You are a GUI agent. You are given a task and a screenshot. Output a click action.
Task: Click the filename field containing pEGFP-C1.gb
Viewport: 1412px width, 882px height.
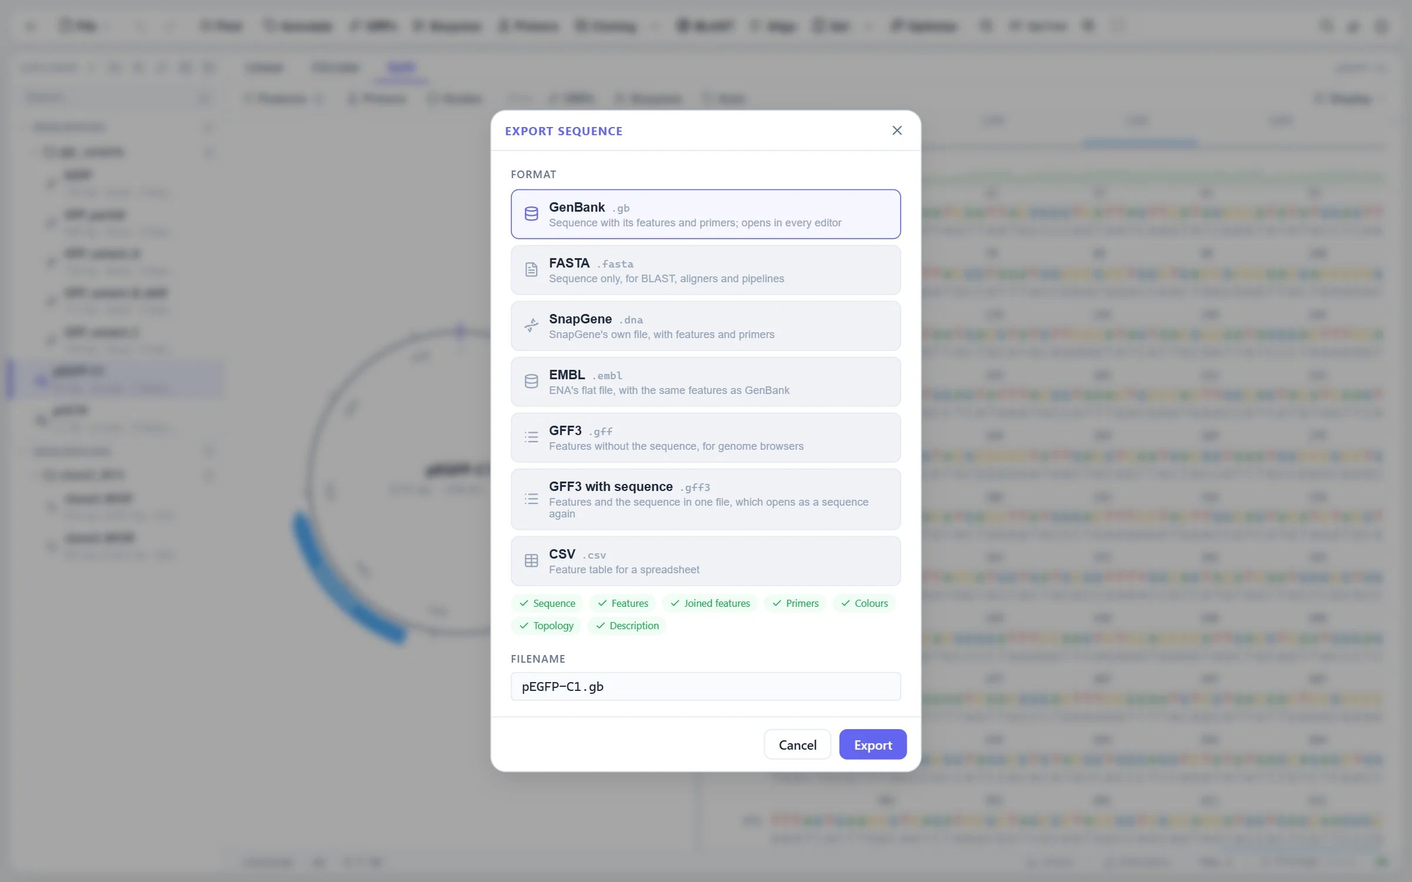(x=705, y=687)
